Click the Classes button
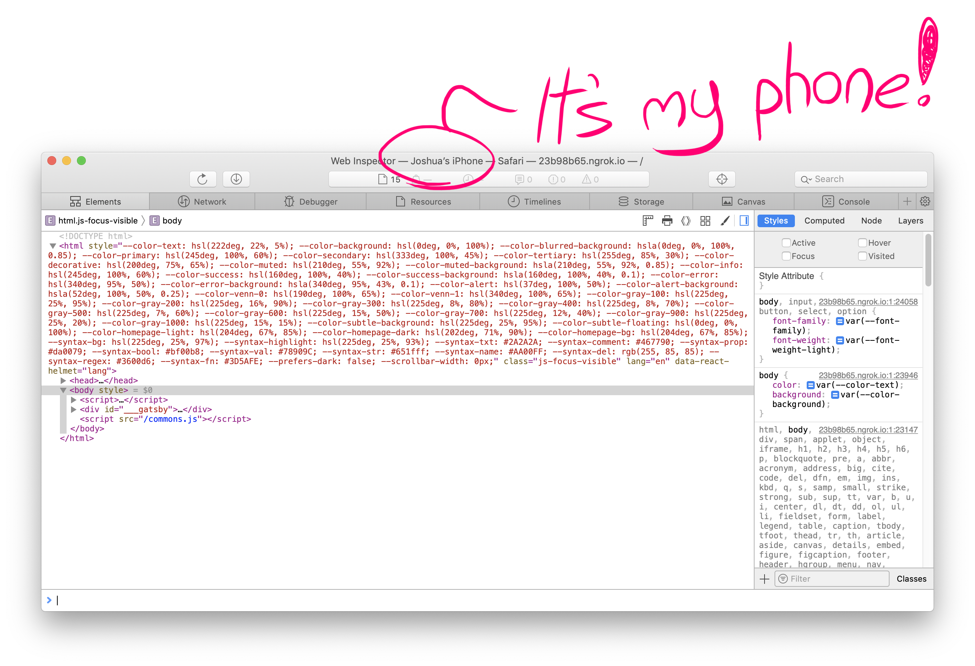This screenshot has width=975, height=666. 911,579
